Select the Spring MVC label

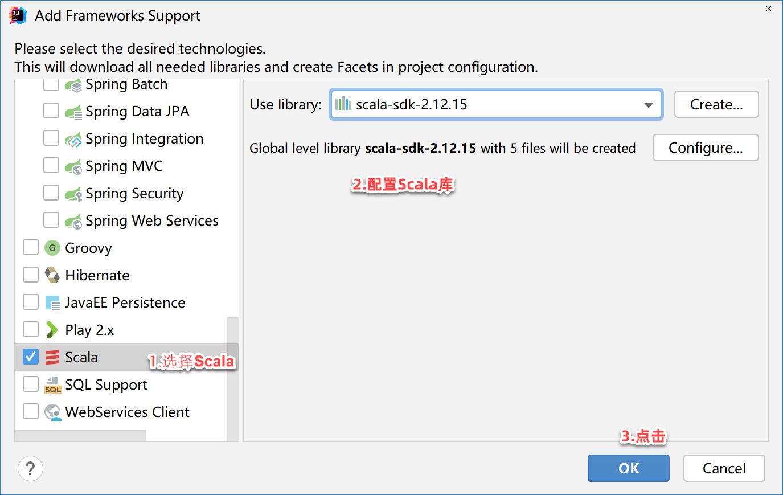point(124,166)
